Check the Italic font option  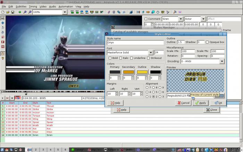click(121, 58)
